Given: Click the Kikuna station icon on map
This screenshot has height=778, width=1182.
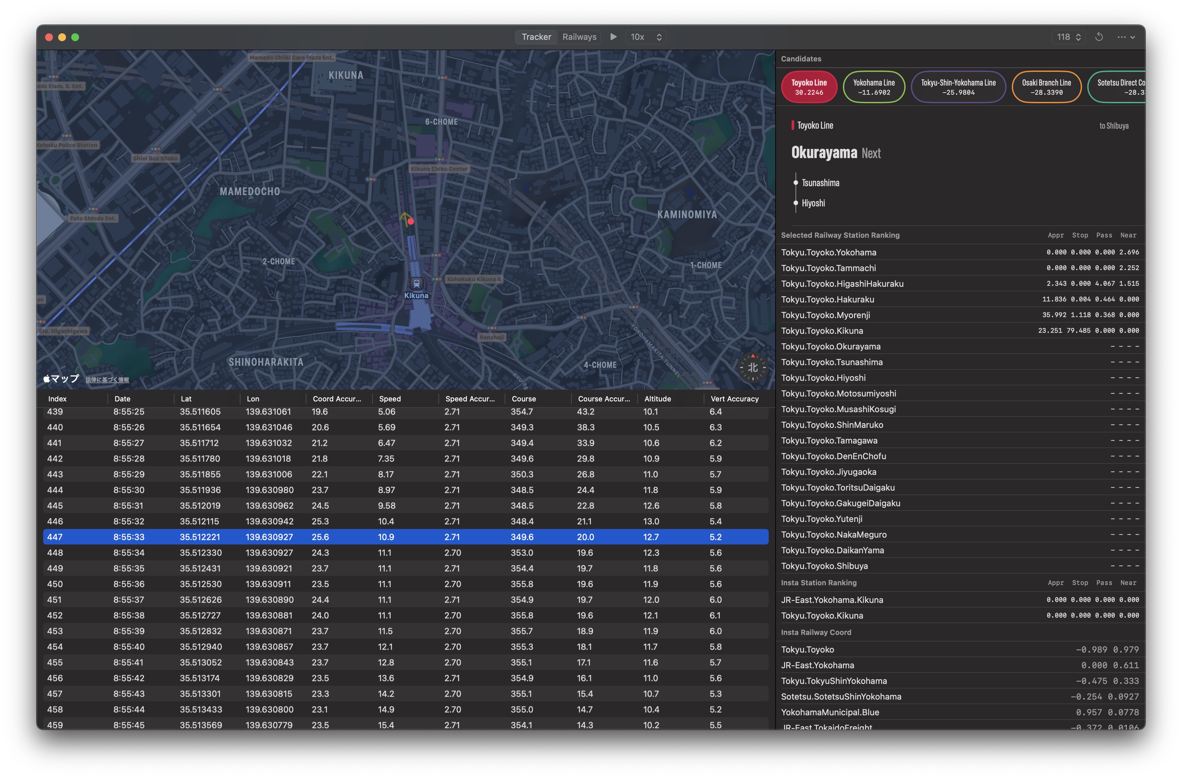Looking at the screenshot, I should [416, 284].
